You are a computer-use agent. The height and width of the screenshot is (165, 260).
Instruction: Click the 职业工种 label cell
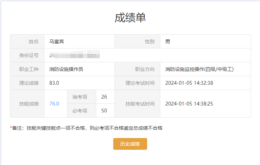[x=27, y=69]
